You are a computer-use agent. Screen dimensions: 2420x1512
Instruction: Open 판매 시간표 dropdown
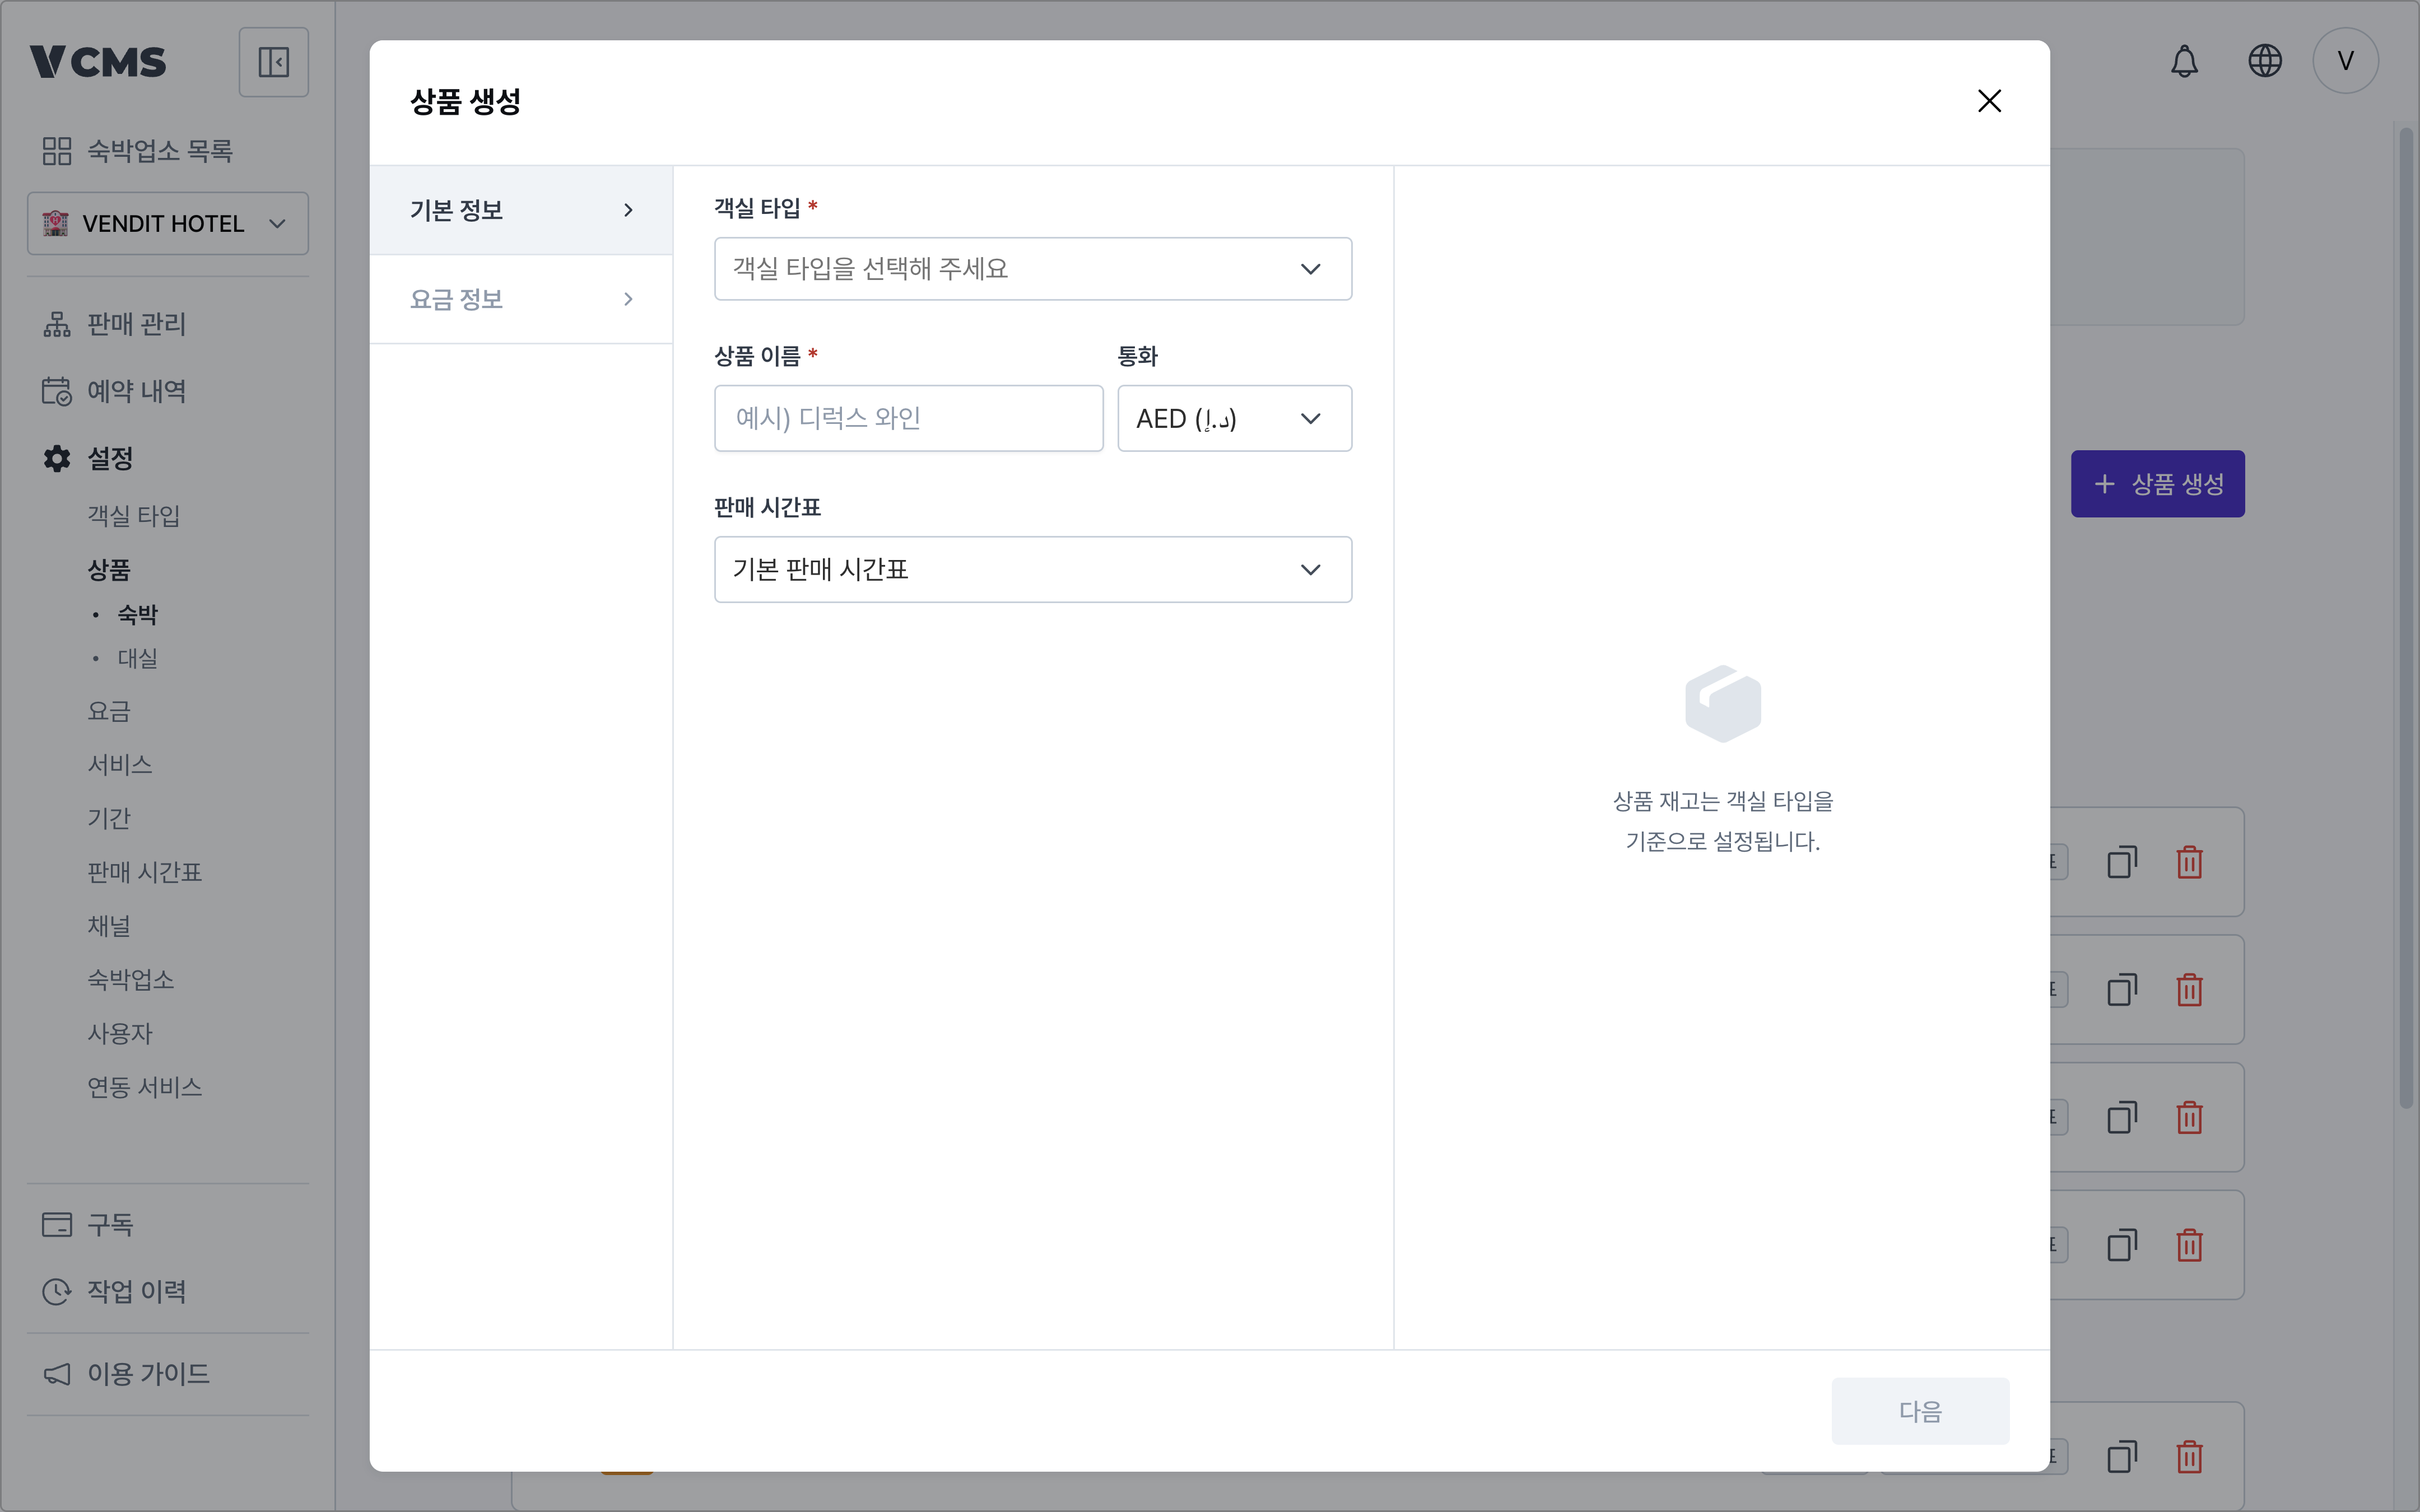click(1033, 570)
